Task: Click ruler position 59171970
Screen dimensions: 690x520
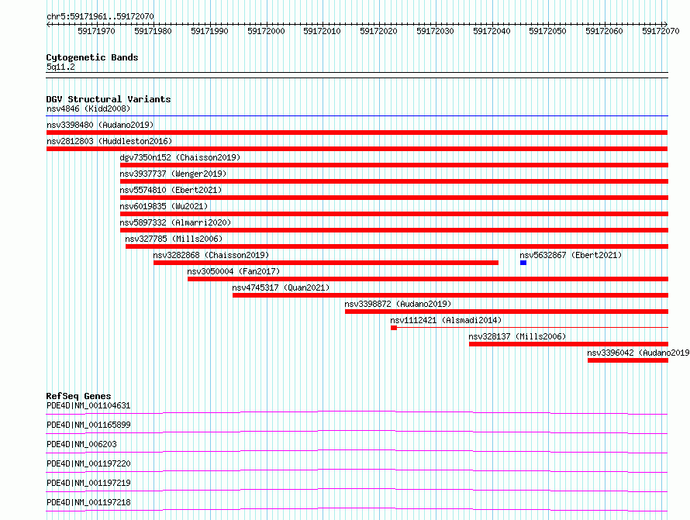Action: point(96,31)
